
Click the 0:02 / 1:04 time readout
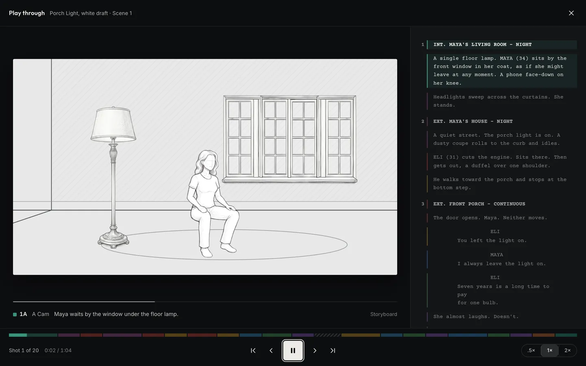(x=58, y=351)
